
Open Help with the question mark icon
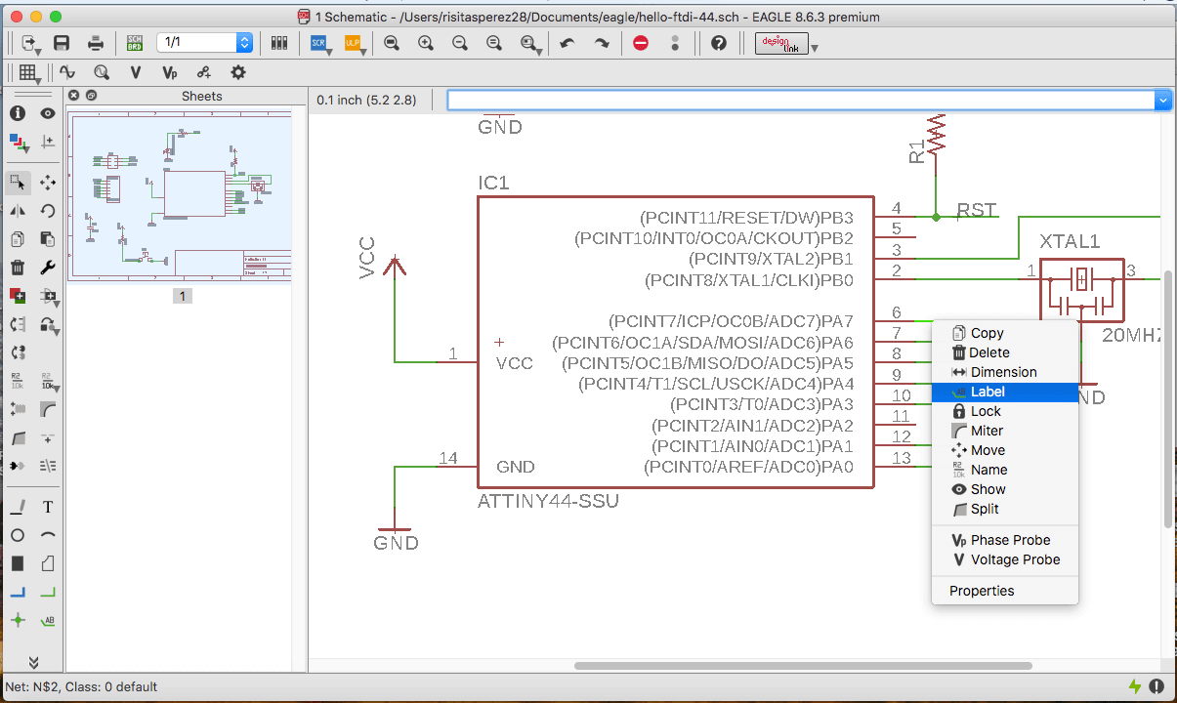pyautogui.click(x=719, y=43)
